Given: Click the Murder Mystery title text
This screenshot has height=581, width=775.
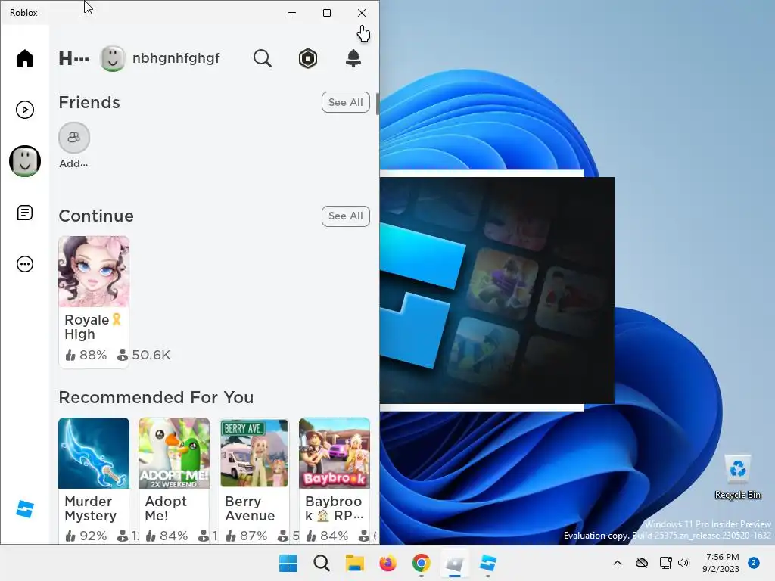Looking at the screenshot, I should (x=91, y=508).
